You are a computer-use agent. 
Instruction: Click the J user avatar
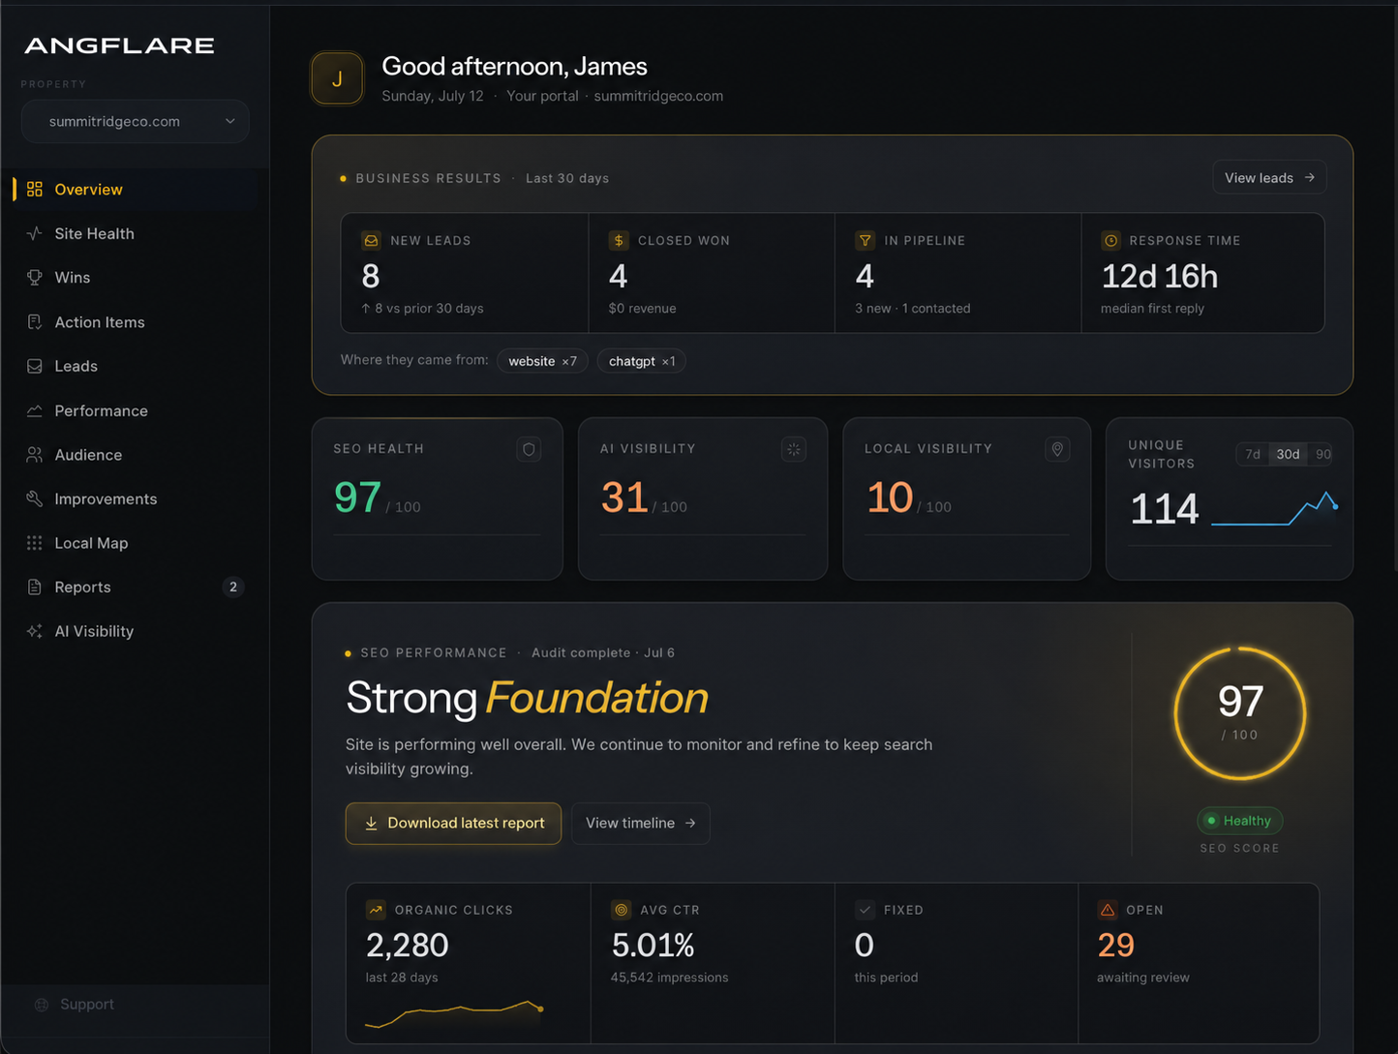pyautogui.click(x=337, y=78)
